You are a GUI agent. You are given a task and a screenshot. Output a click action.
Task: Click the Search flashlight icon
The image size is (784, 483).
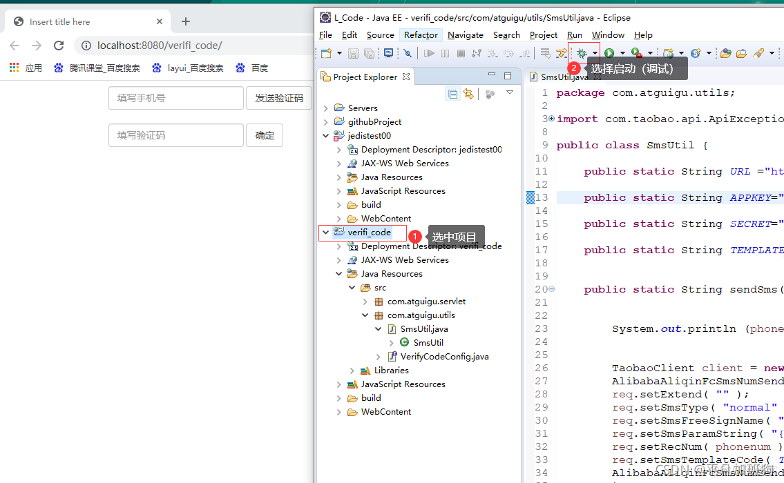point(758,53)
